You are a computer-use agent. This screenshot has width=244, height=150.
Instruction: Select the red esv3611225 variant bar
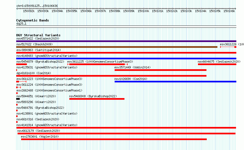98,64
